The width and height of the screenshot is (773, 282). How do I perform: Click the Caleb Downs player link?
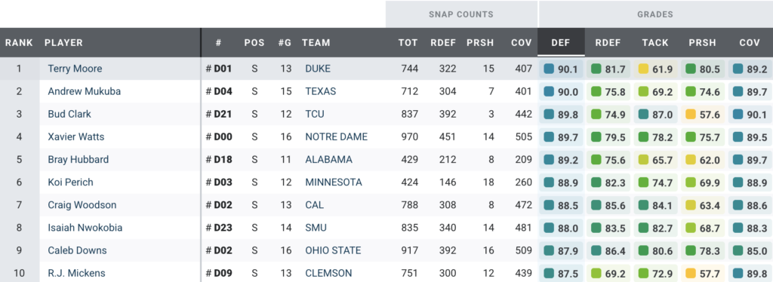(x=79, y=250)
